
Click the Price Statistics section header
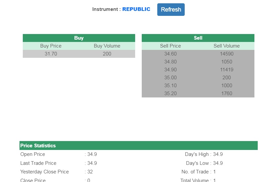(x=38, y=146)
